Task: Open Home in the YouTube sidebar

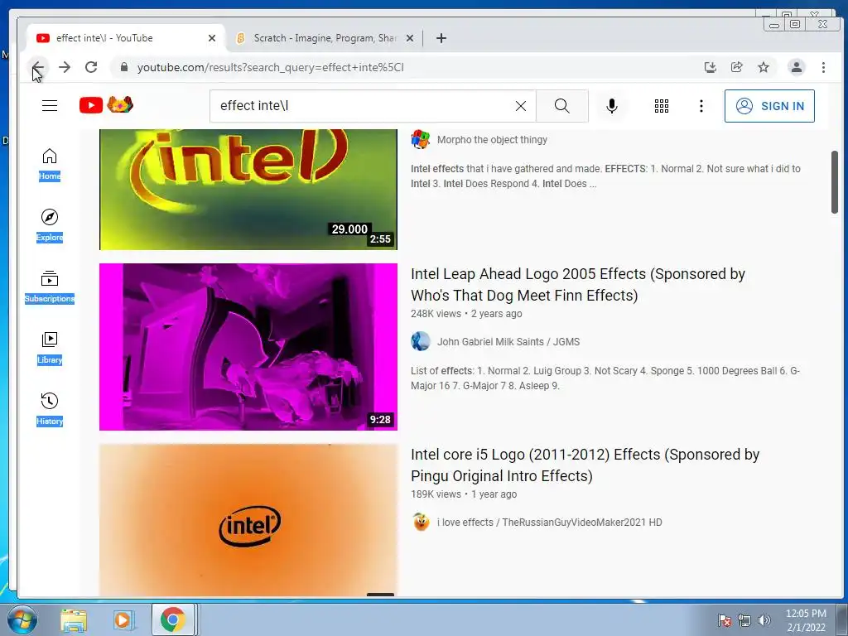Action: coord(50,165)
